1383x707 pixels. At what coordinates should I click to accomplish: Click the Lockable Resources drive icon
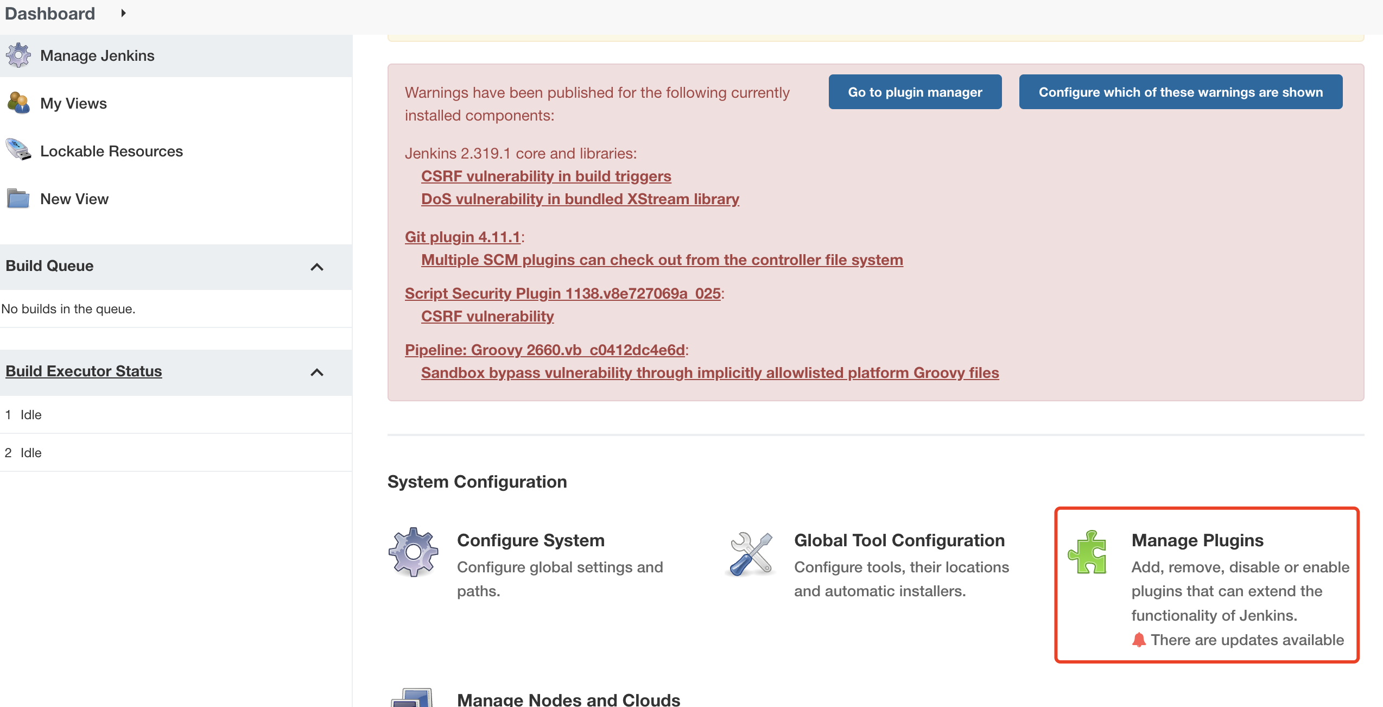pos(18,150)
